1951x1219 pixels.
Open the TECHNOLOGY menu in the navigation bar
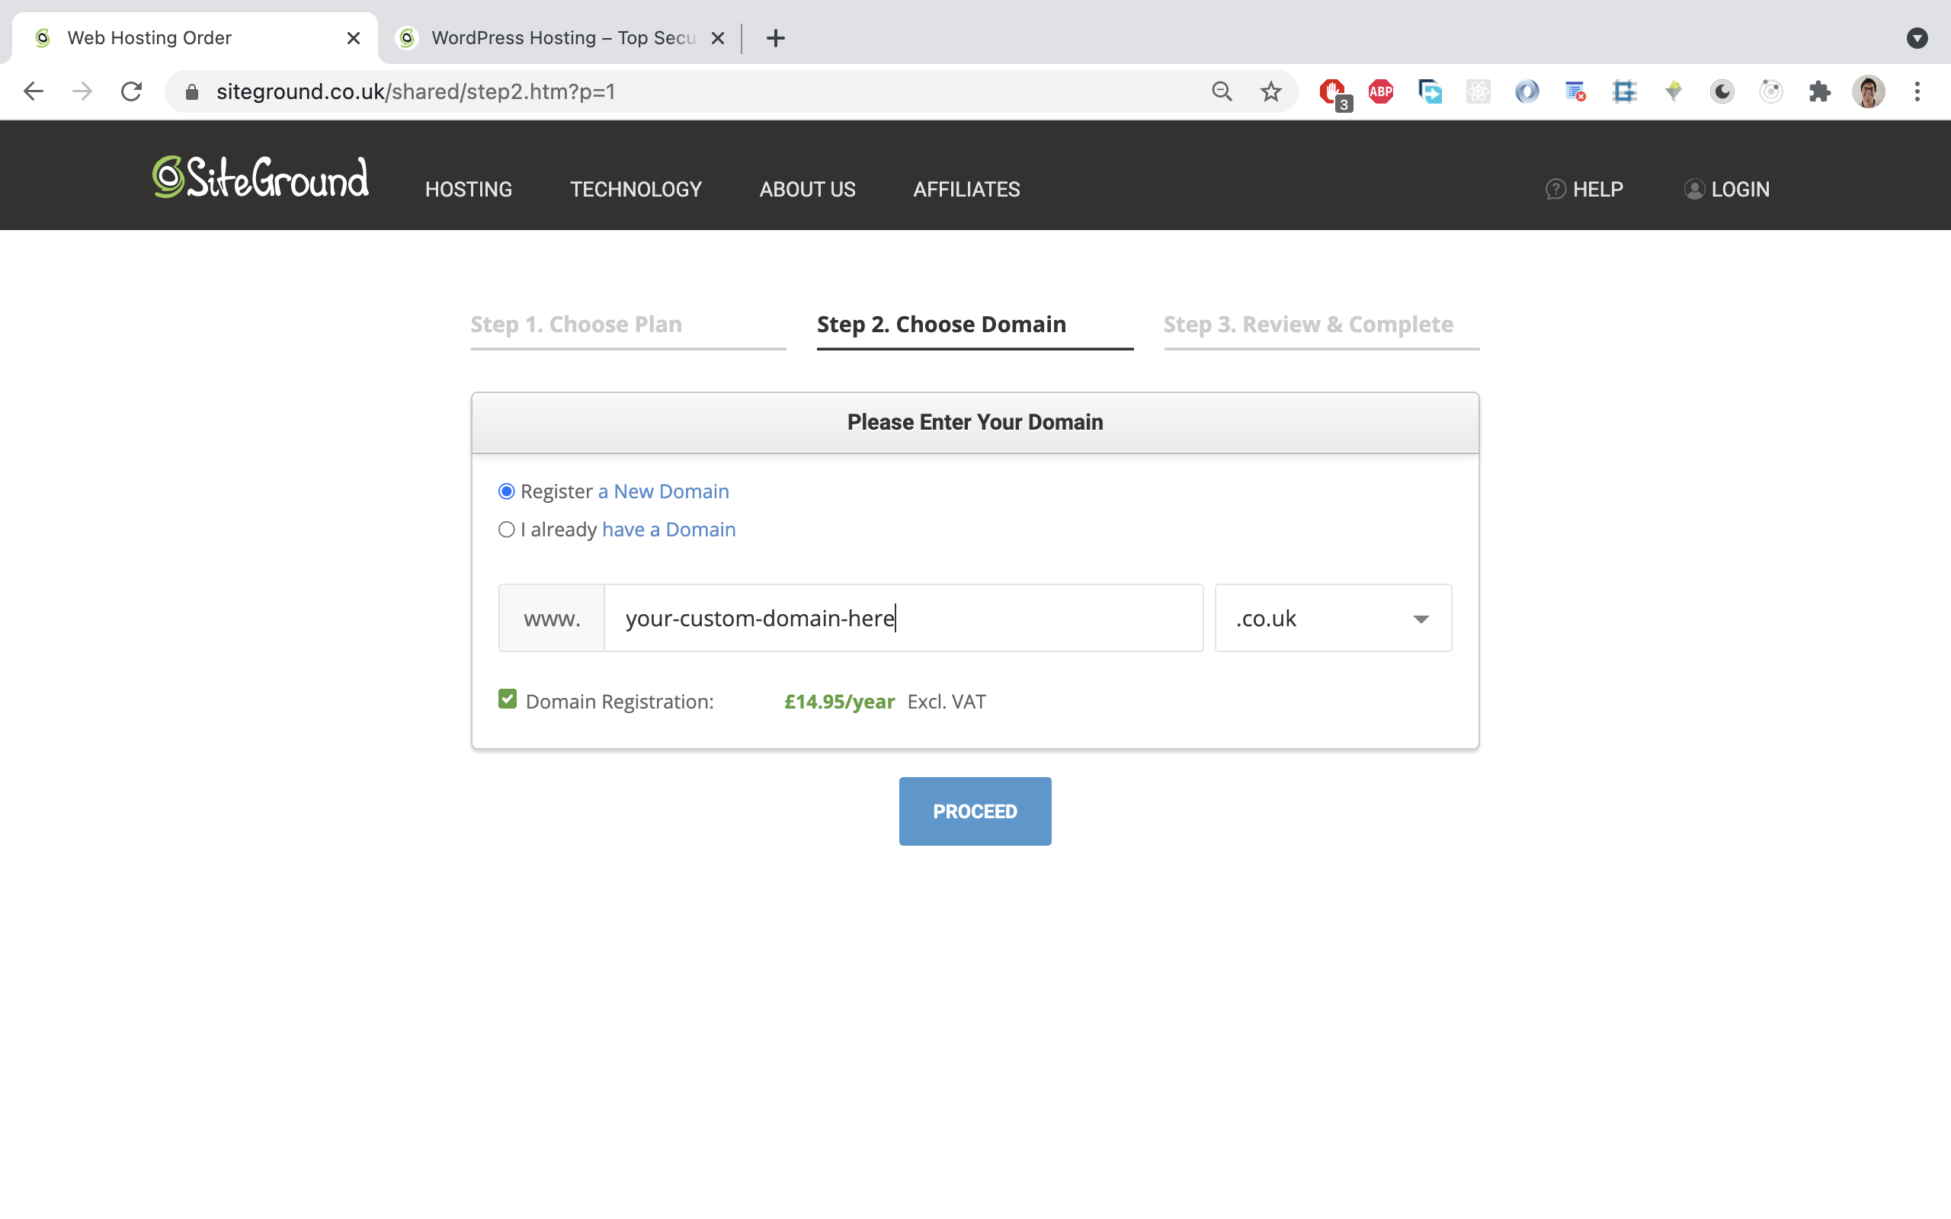[636, 189]
